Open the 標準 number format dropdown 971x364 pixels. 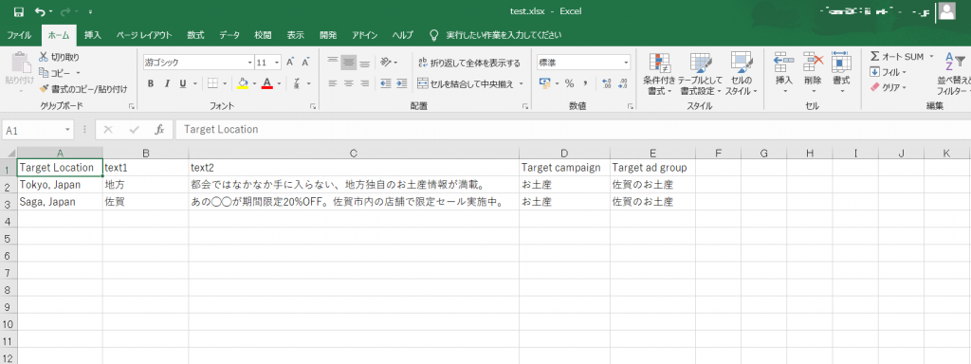(626, 63)
